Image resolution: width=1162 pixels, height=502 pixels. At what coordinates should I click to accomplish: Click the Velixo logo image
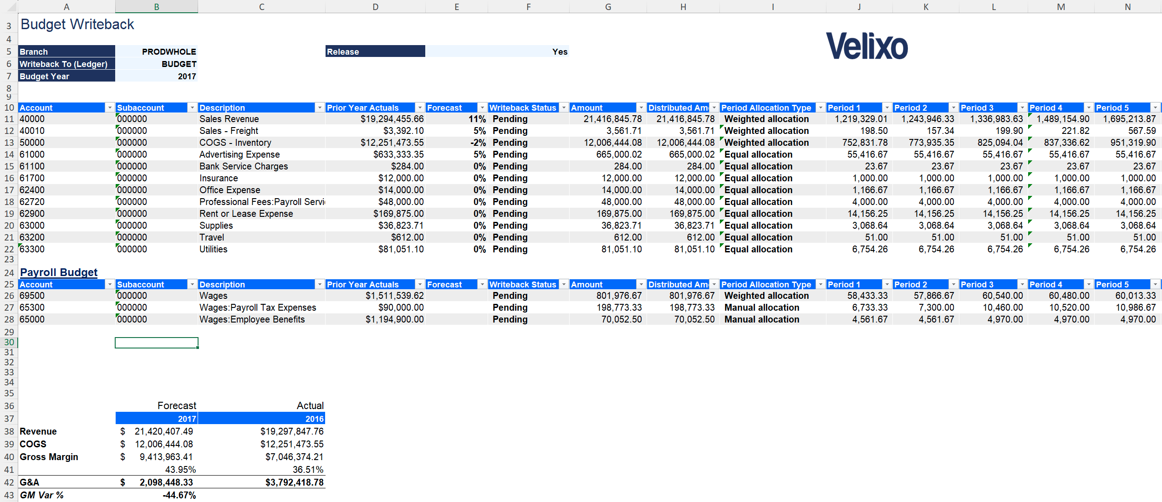pos(866,46)
